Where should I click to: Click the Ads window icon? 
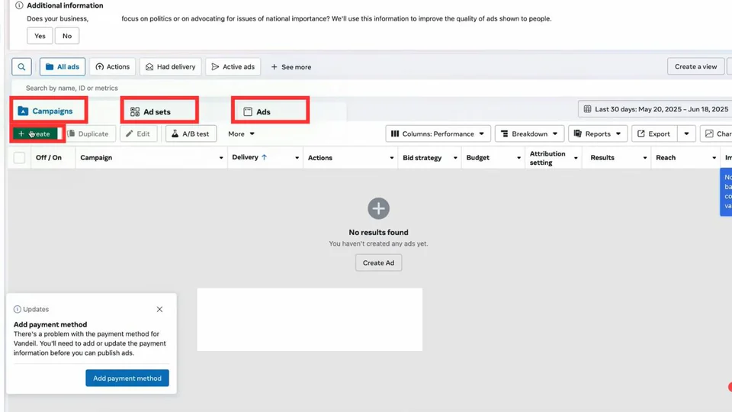pos(248,111)
